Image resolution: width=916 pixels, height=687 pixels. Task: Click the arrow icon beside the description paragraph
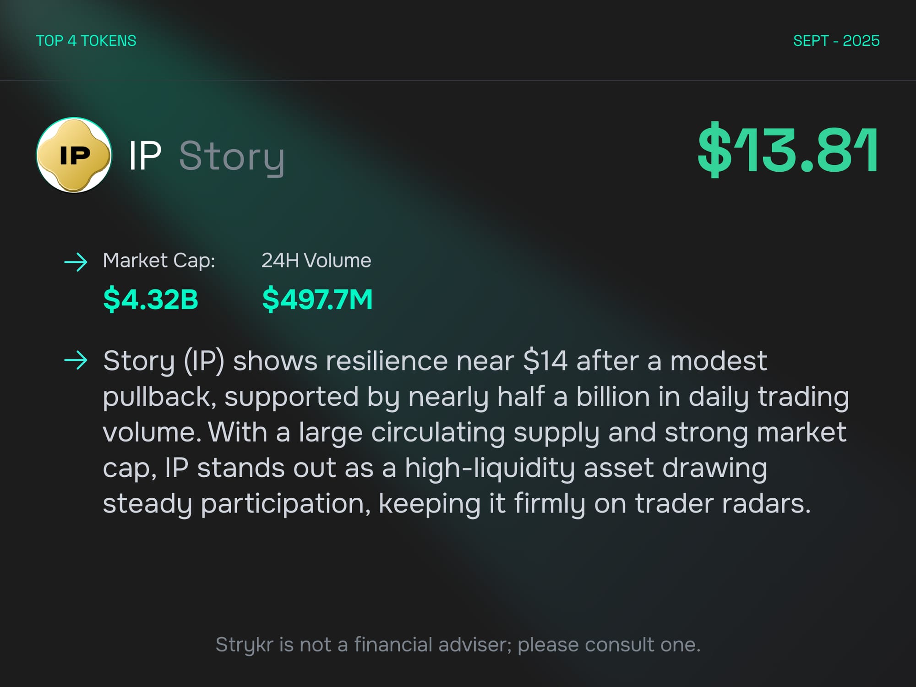tap(76, 360)
